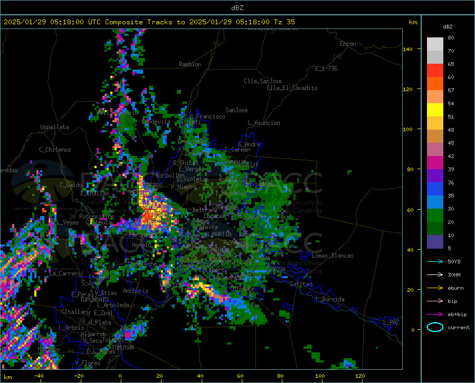Click the 'C_Chilenos' place label
Image resolution: width=475 pixels, height=383 pixels.
tap(55, 150)
